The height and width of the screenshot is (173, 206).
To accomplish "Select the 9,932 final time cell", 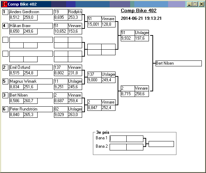I will [x=128, y=38].
